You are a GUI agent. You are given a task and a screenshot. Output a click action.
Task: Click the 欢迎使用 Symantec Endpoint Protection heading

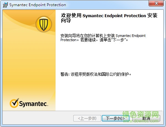(109, 18)
